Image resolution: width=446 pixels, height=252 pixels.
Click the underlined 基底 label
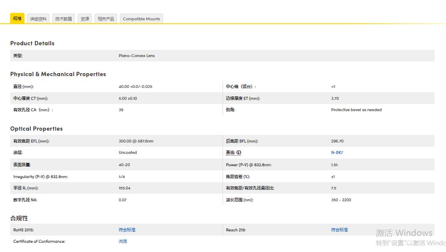coord(231,153)
